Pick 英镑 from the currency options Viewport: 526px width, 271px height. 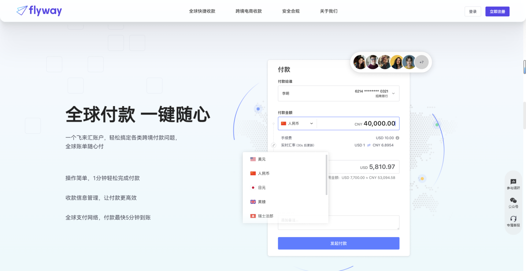(262, 202)
